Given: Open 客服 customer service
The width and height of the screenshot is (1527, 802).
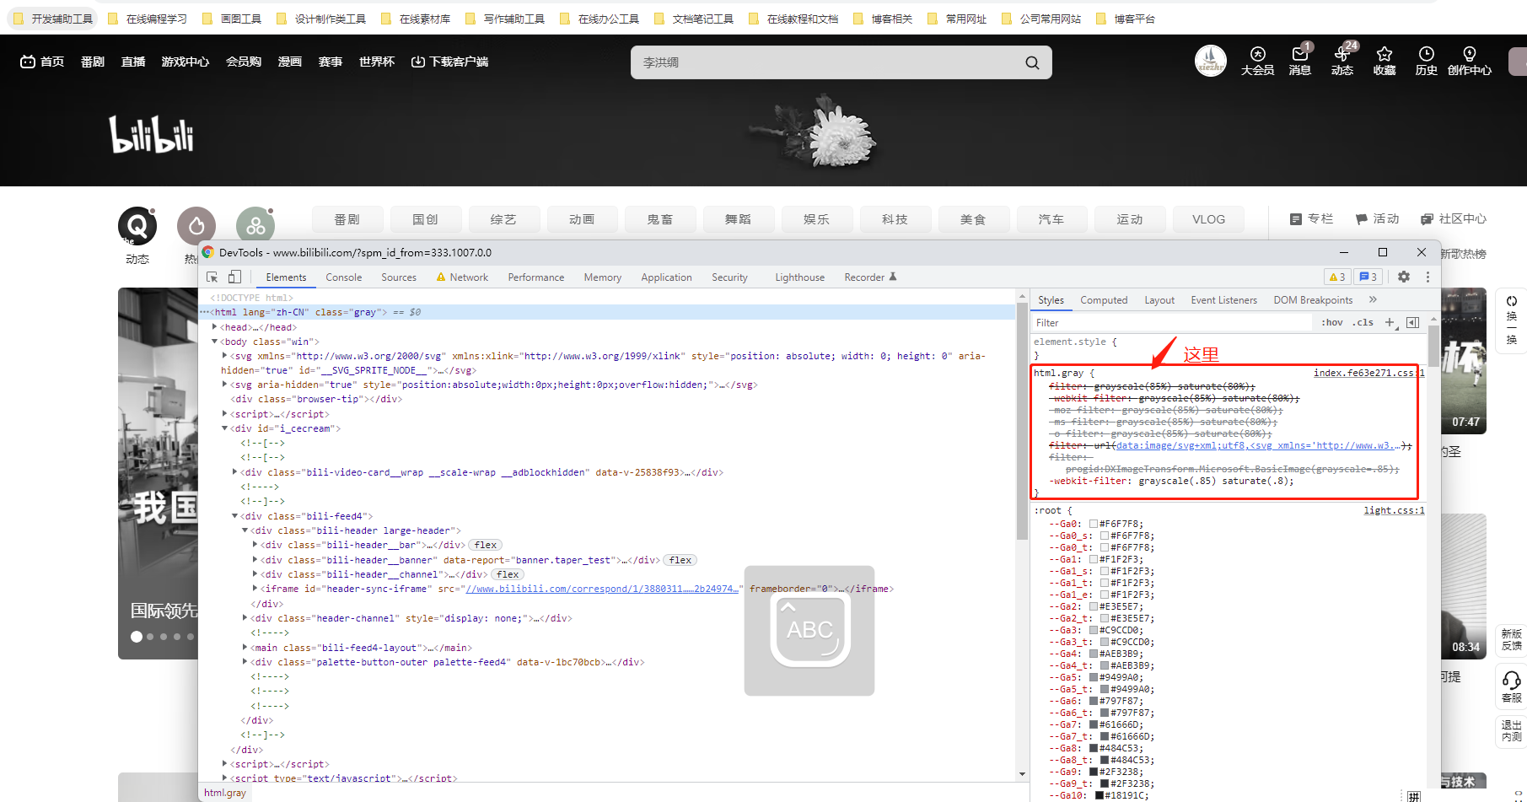Looking at the screenshot, I should tap(1512, 686).
